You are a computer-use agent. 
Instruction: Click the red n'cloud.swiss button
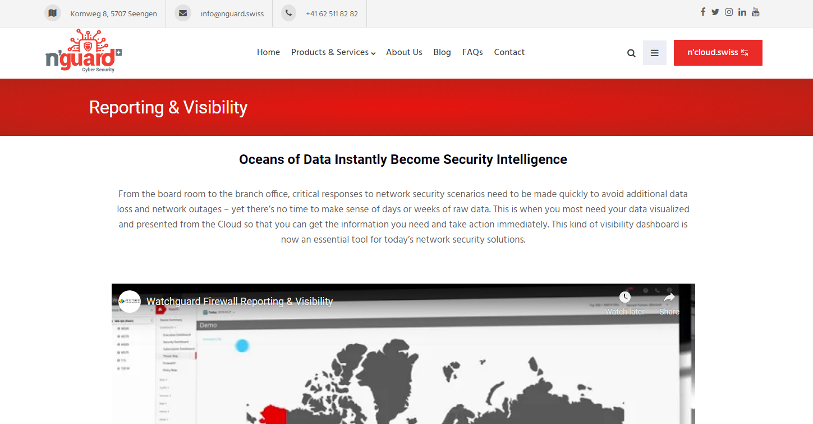[718, 53]
